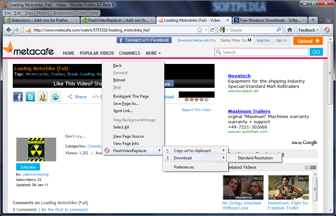Image resolution: width=336 pixels, height=216 pixels.
Task: Click the Danger channel avatar image
Action: coord(36,149)
